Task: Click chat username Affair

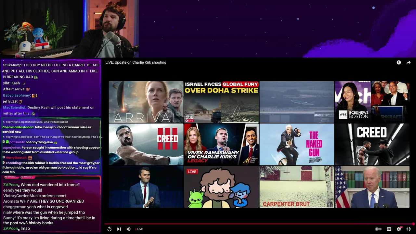Action: click(x=8, y=89)
